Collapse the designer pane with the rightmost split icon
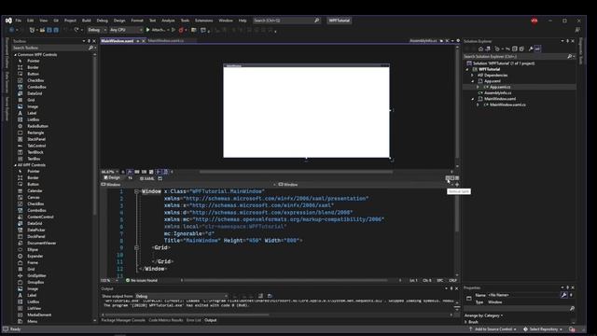This screenshot has width=597, height=336. (x=457, y=178)
